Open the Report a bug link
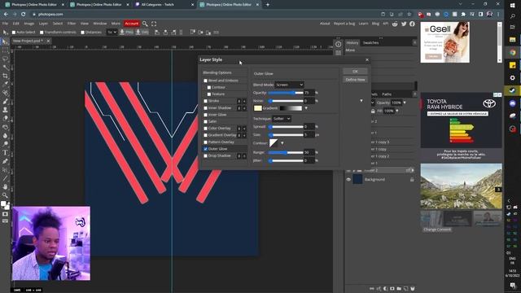This screenshot has height=293, width=521. coord(344,24)
